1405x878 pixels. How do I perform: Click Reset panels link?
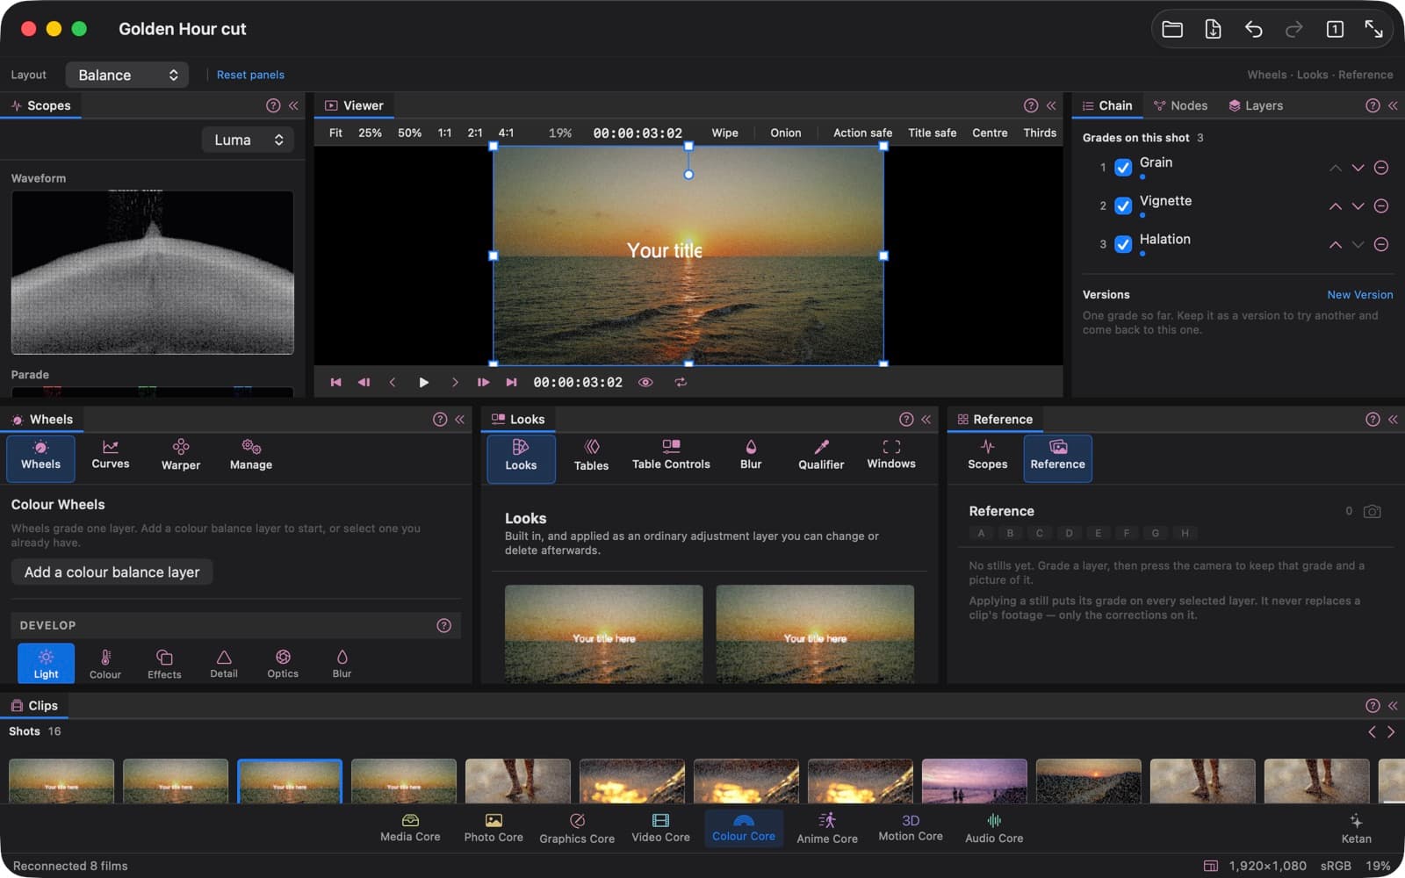[x=250, y=75]
